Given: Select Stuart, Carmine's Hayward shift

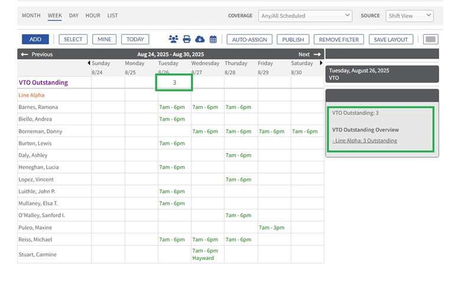Looking at the screenshot, I should [205, 254].
